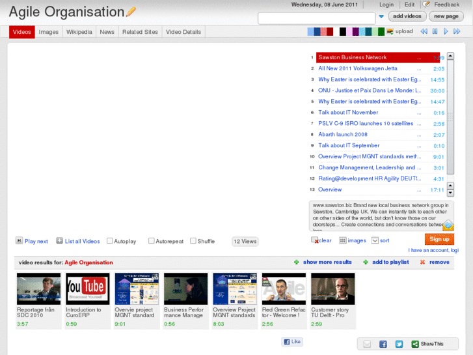Open the ShareThis green icon
Viewport: 473px width, 355px height.
pos(415,344)
